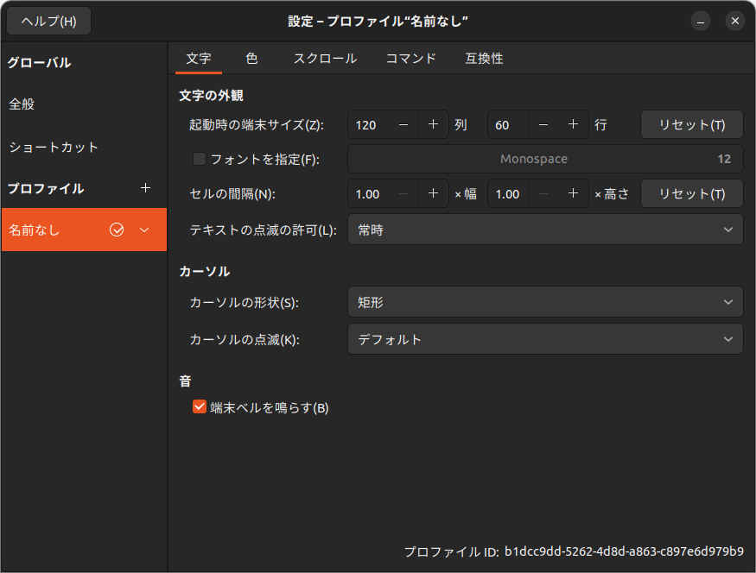Expand the カーソルの形状 dropdown
Screen dimensions: 756x573
(x=544, y=303)
